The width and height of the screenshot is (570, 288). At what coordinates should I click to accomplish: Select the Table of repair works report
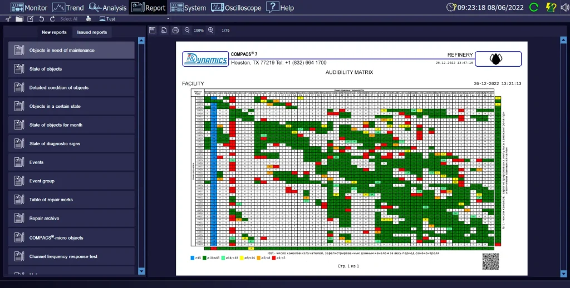pos(71,200)
